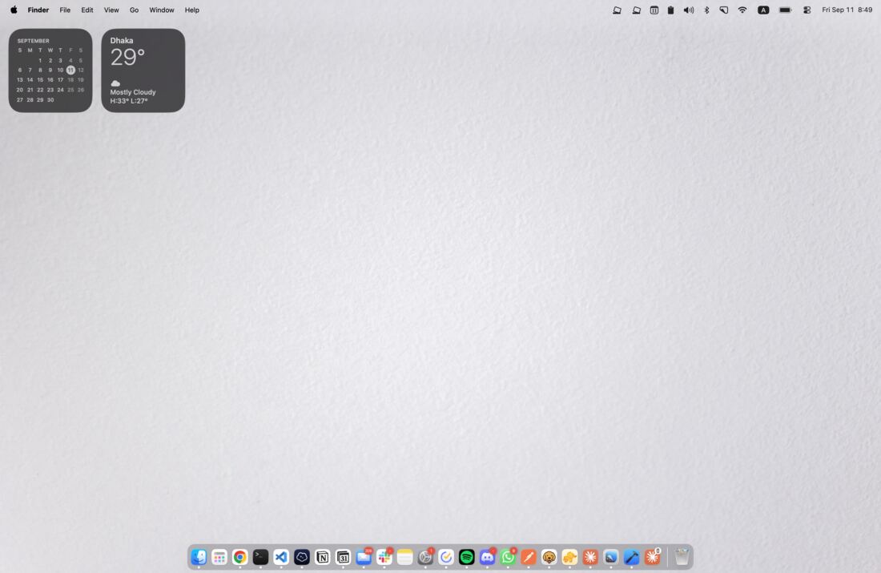Viewport: 881px width, 573px height.
Task: Open Finder from the dock
Action: pyautogui.click(x=199, y=557)
